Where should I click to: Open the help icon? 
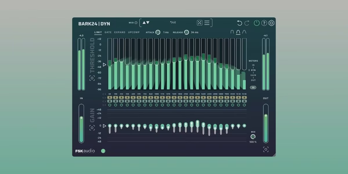coord(264,23)
